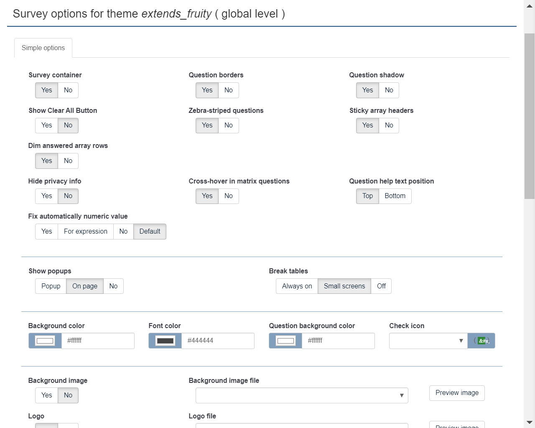Select Popup for Show popups
This screenshot has height=428, width=535.
click(x=51, y=286)
